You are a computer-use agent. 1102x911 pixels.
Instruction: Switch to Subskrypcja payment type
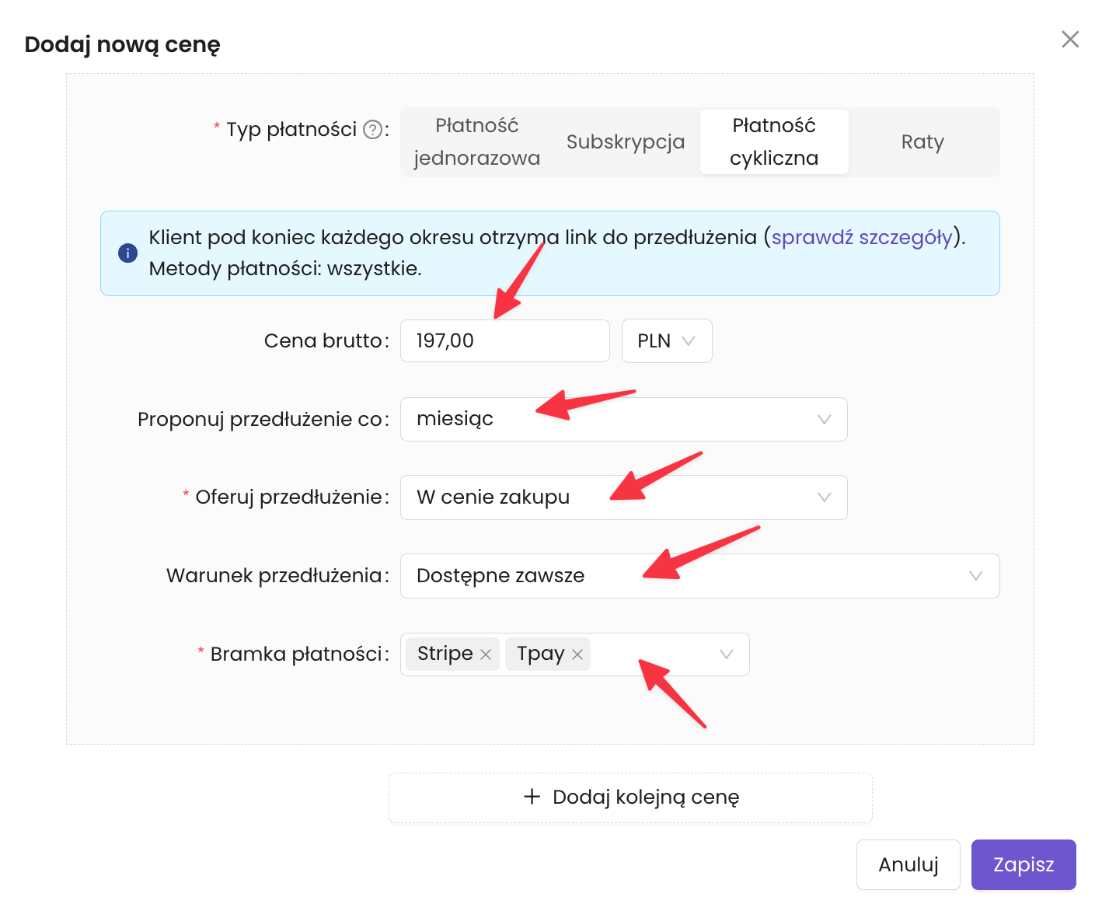(x=626, y=141)
